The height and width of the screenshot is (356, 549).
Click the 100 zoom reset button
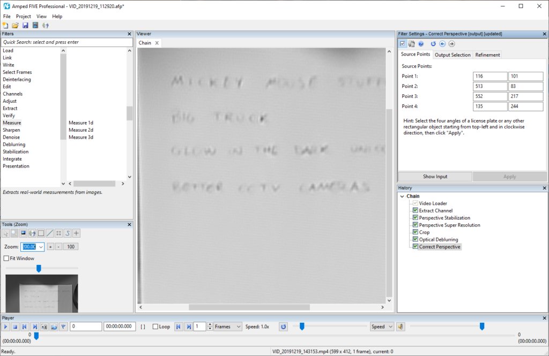[71, 247]
